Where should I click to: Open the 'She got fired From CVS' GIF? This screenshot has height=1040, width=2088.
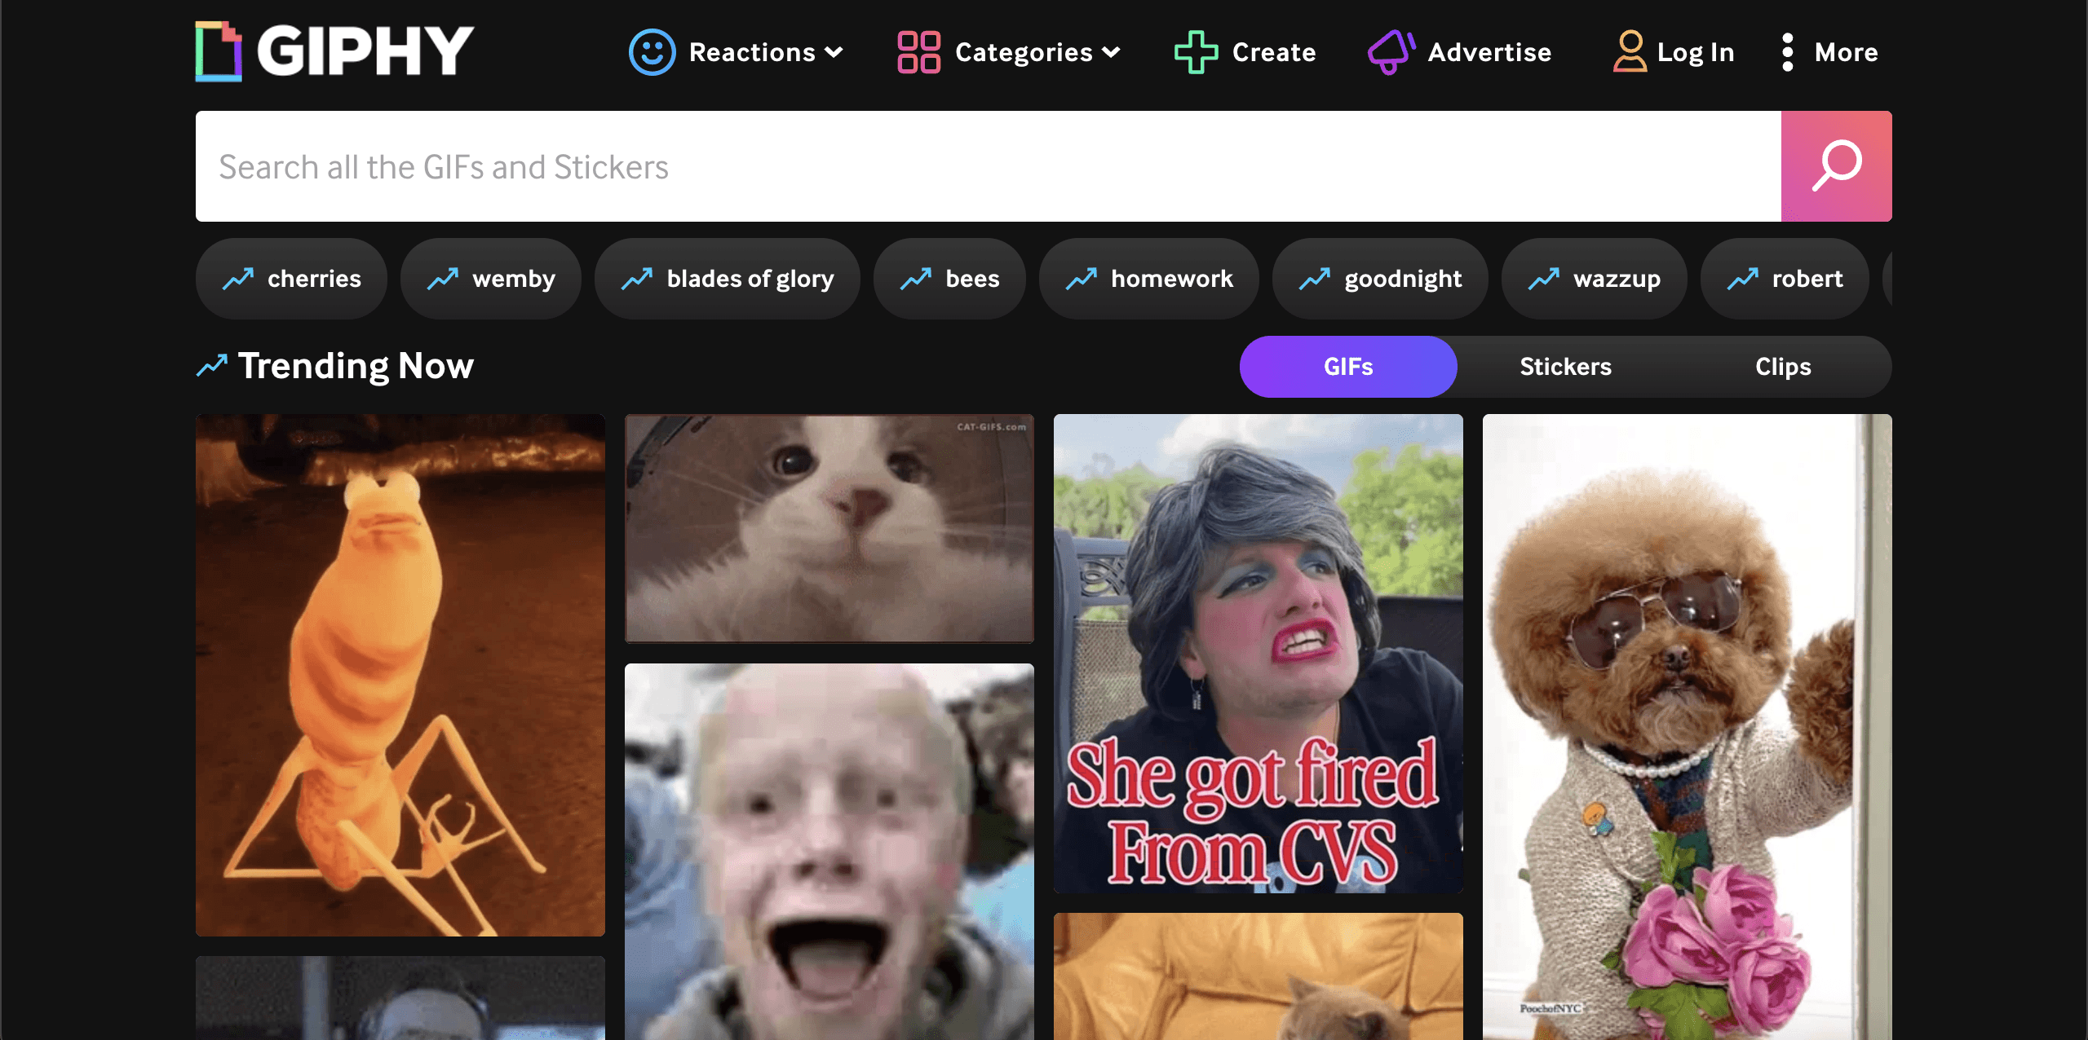[x=1258, y=652]
